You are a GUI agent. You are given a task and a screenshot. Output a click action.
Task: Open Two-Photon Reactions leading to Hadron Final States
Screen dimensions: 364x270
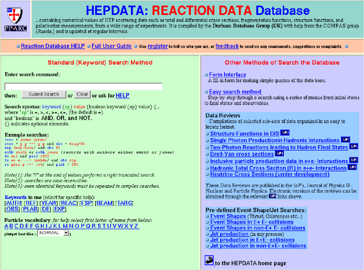pos(279,147)
